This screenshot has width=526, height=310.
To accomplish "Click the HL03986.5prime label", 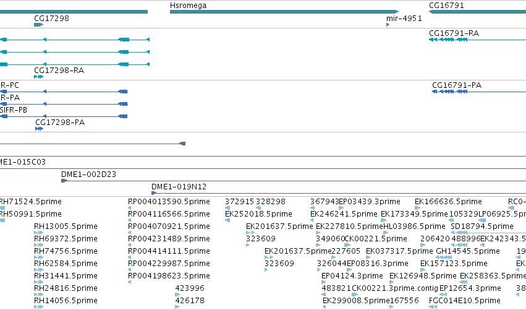I will (414, 226).
